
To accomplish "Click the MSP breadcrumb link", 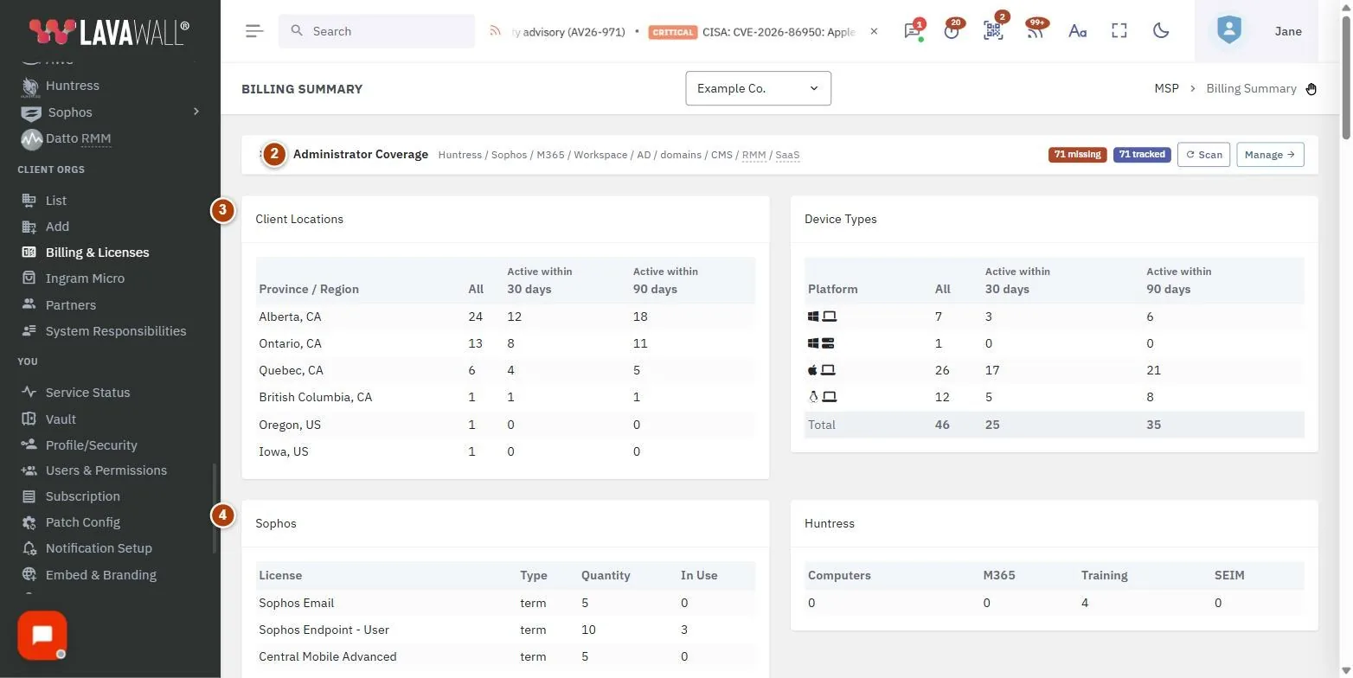I will 1166,88.
